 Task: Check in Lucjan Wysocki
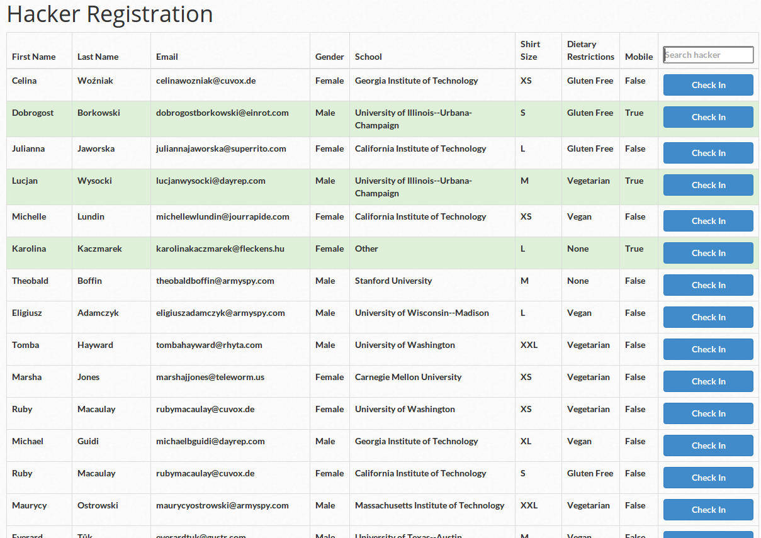coord(708,185)
